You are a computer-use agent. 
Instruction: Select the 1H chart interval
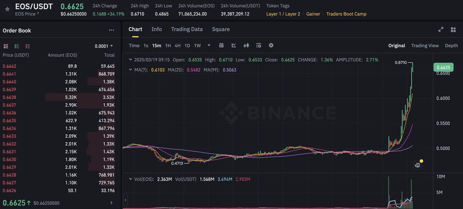click(168, 46)
